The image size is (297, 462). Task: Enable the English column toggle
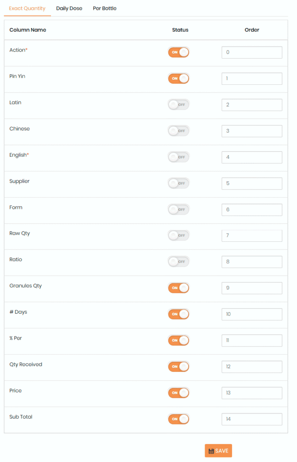(178, 157)
